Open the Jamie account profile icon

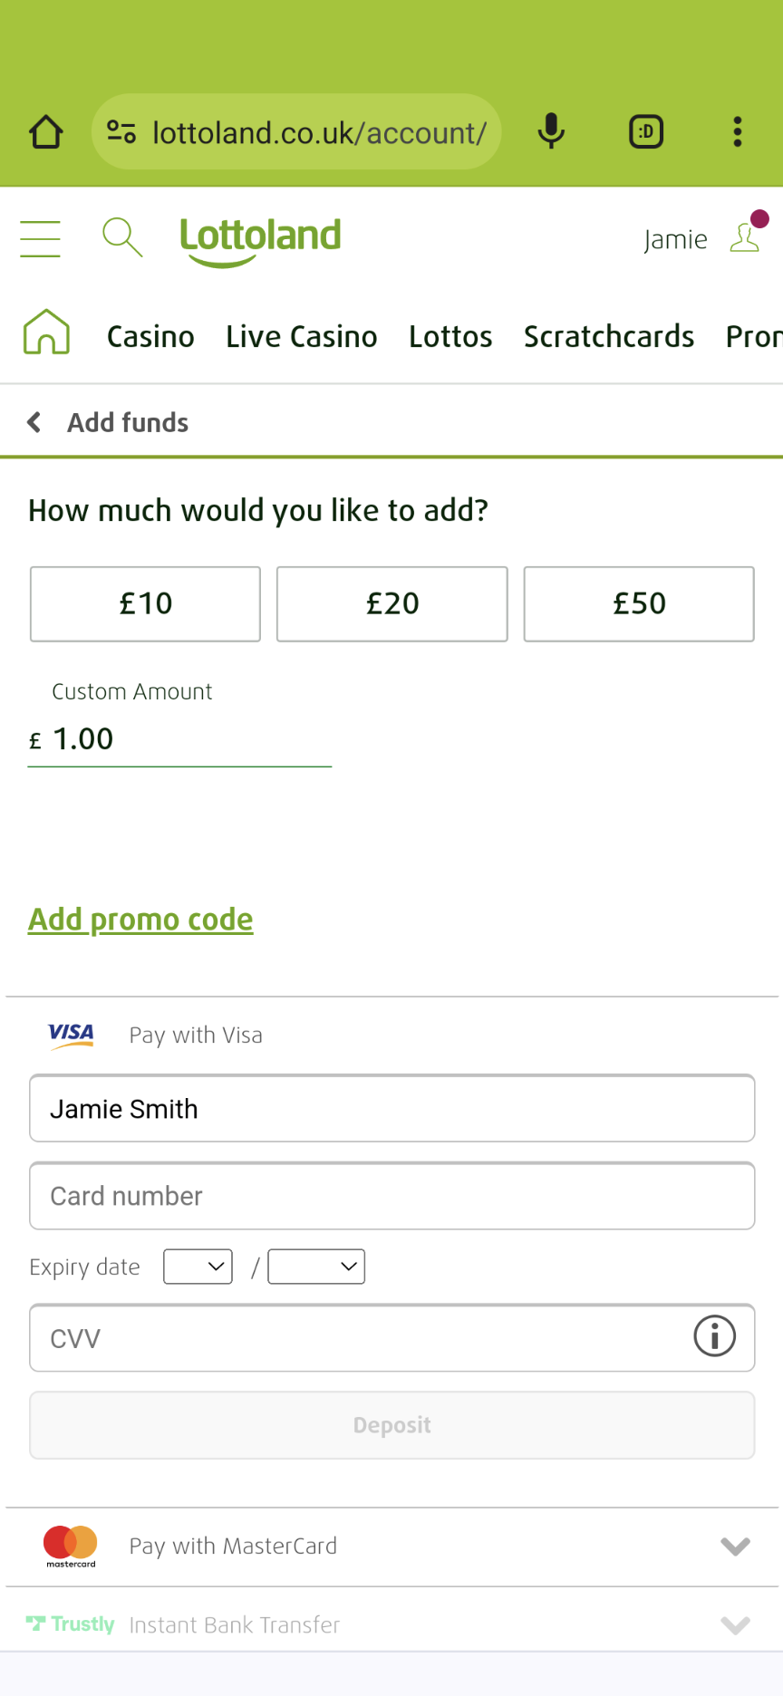745,237
